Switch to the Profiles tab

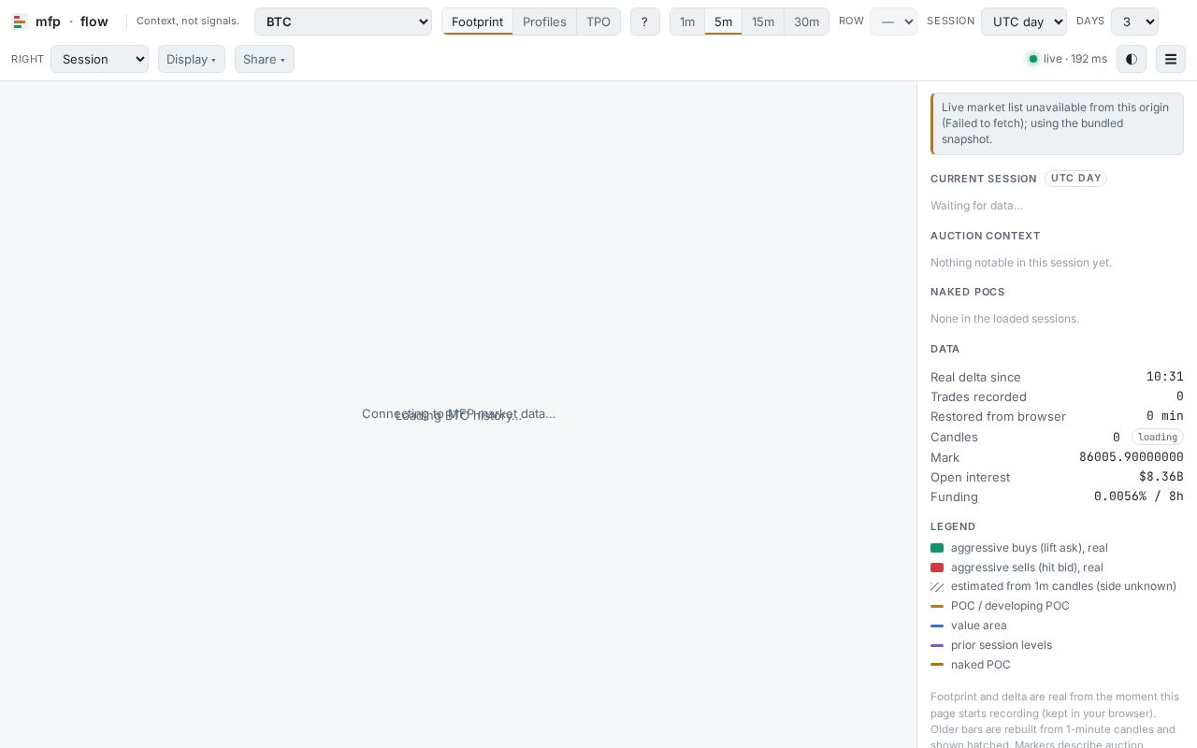[544, 22]
